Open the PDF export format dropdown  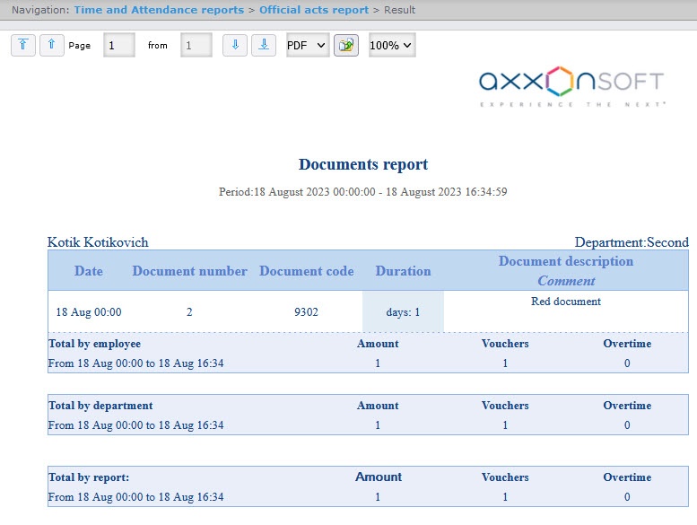308,45
